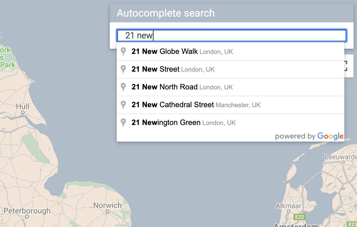Viewport: 357px width, 227px height.
Task: Click the E22 road shield on the map
Action: (299, 217)
